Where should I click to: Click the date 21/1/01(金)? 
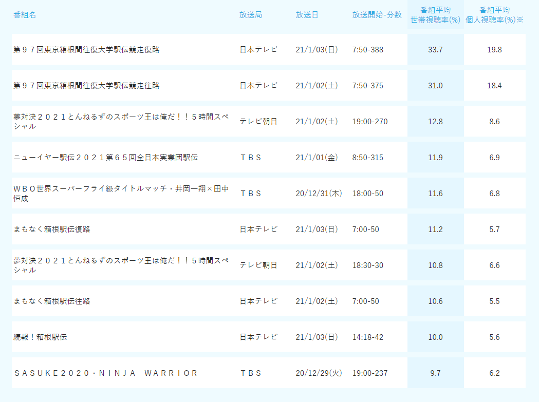tap(317, 158)
